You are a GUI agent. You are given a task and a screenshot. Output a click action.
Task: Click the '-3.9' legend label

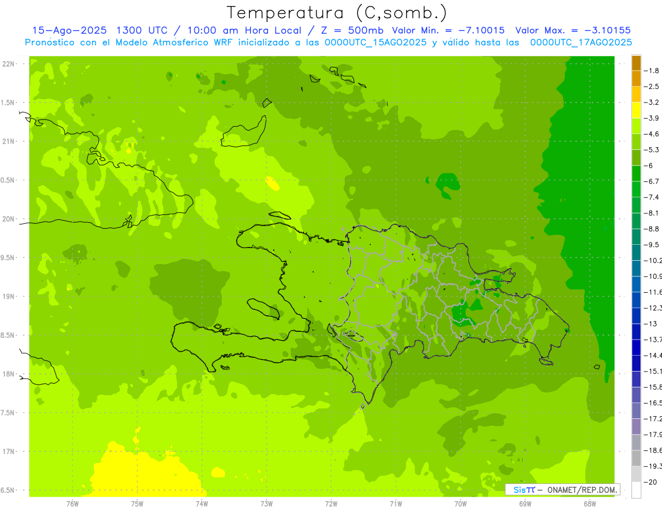[652, 118]
